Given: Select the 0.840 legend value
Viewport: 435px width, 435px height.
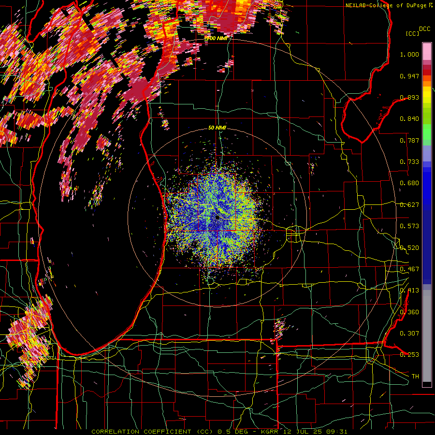Looking at the screenshot, I should 409,119.
